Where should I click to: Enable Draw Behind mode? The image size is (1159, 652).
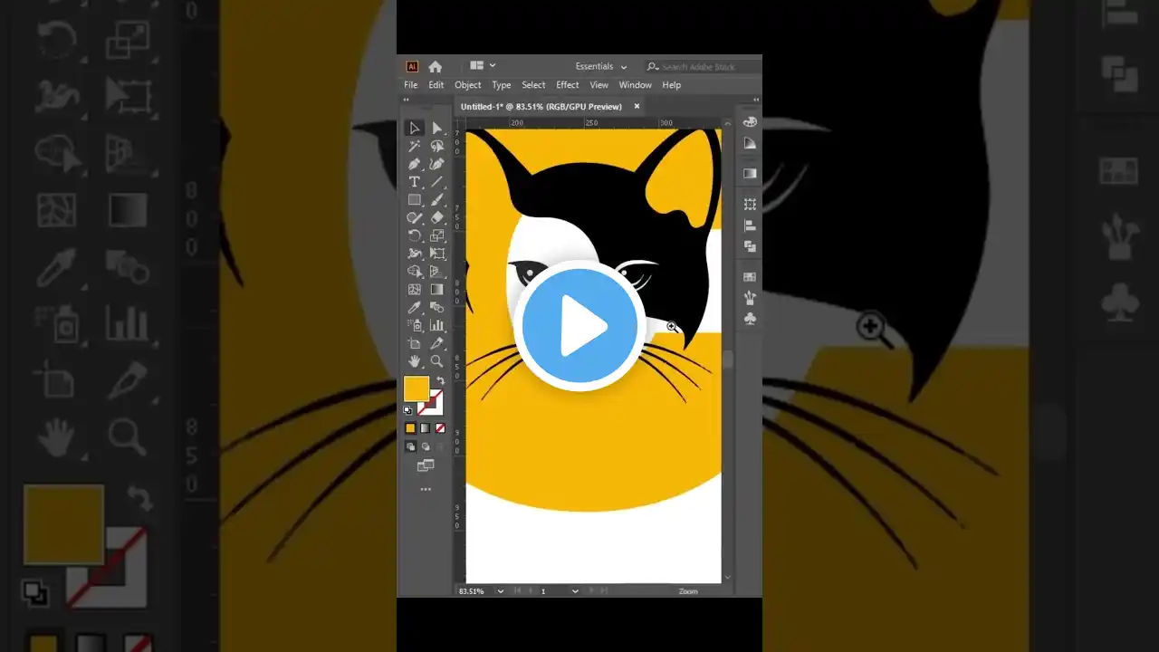(426, 446)
